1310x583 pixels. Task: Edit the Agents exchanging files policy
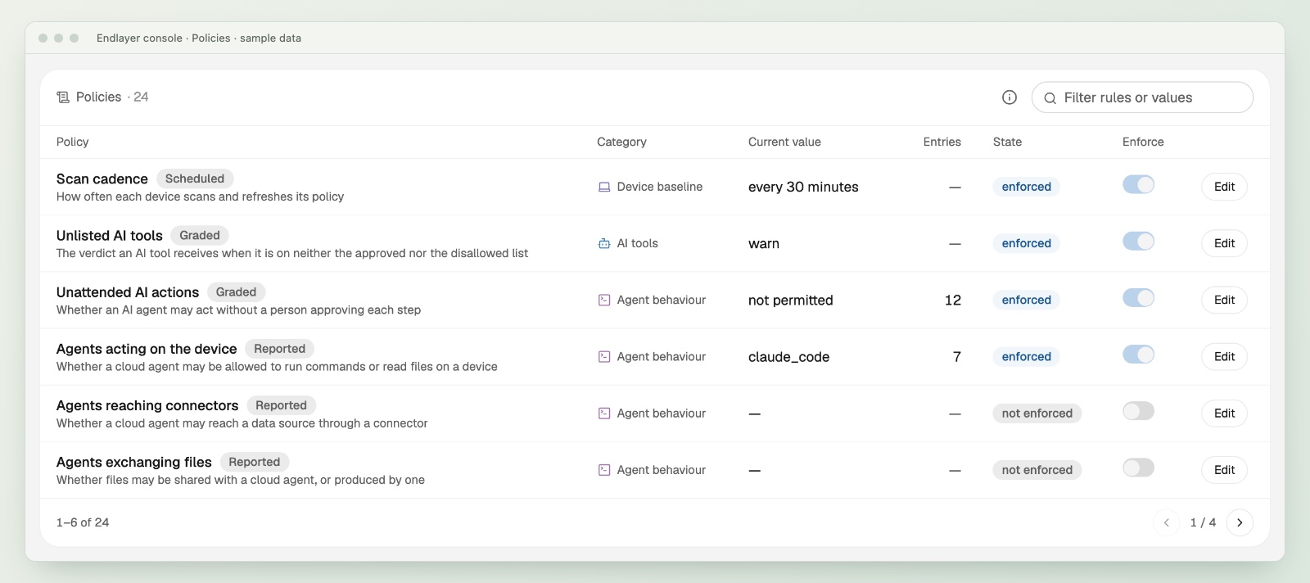tap(1224, 470)
